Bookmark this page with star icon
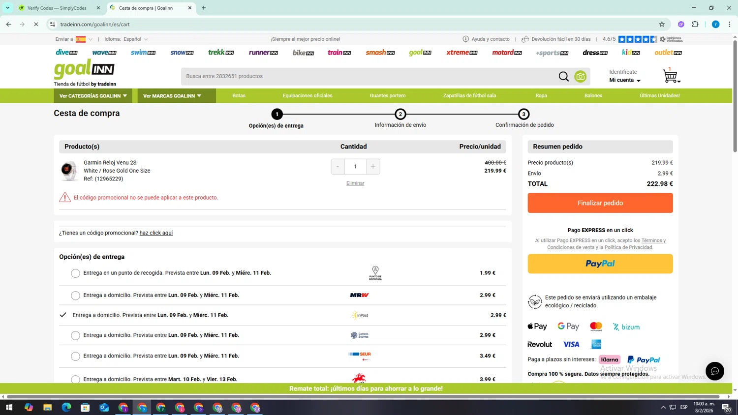The width and height of the screenshot is (738, 415). [x=662, y=24]
